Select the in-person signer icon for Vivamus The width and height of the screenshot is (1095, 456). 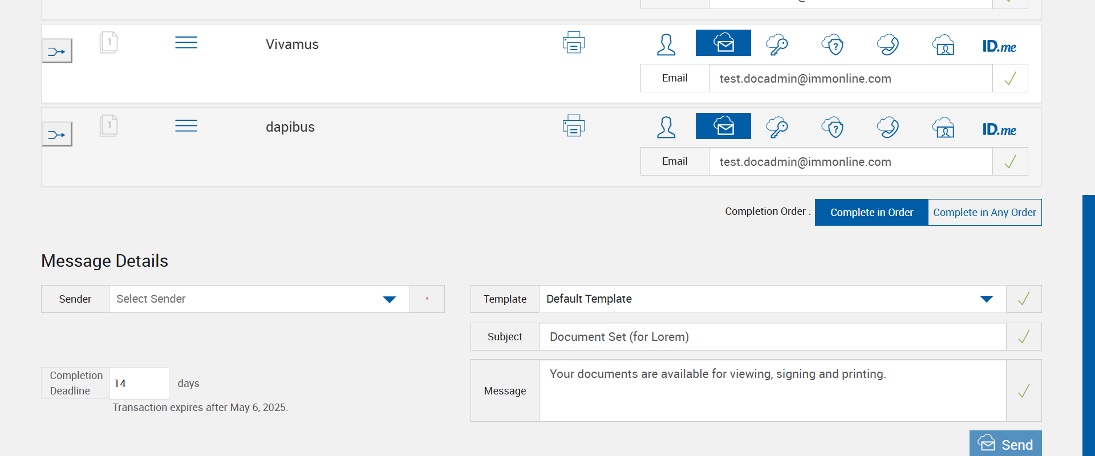(666, 44)
